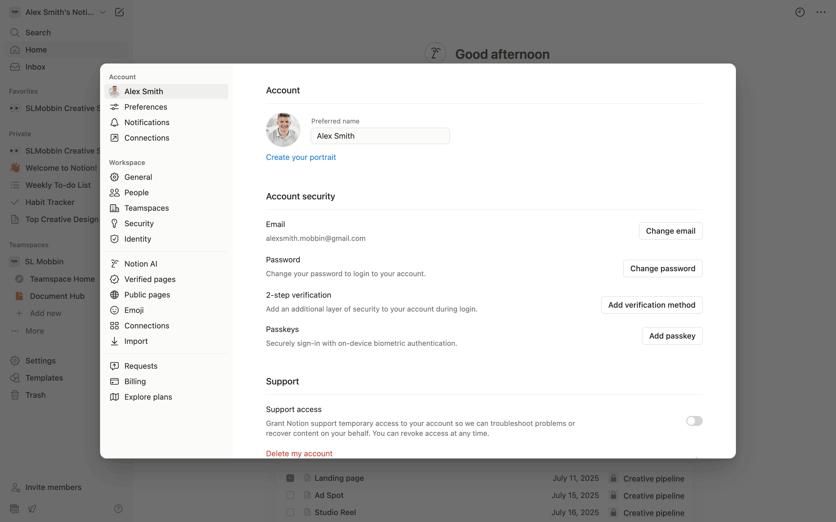Click the Notion calendar icon at bottom
The width and height of the screenshot is (836, 522).
pyautogui.click(x=14, y=508)
